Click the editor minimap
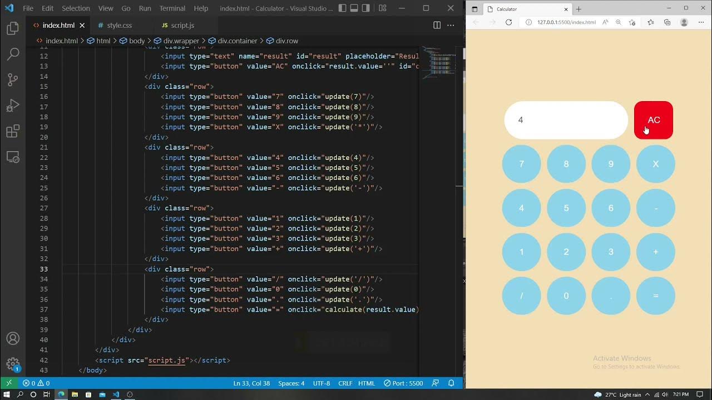 439,61
